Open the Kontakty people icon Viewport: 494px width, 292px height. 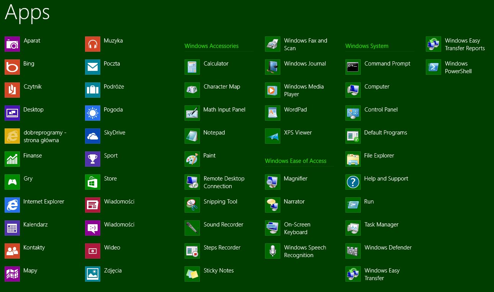[x=12, y=251]
